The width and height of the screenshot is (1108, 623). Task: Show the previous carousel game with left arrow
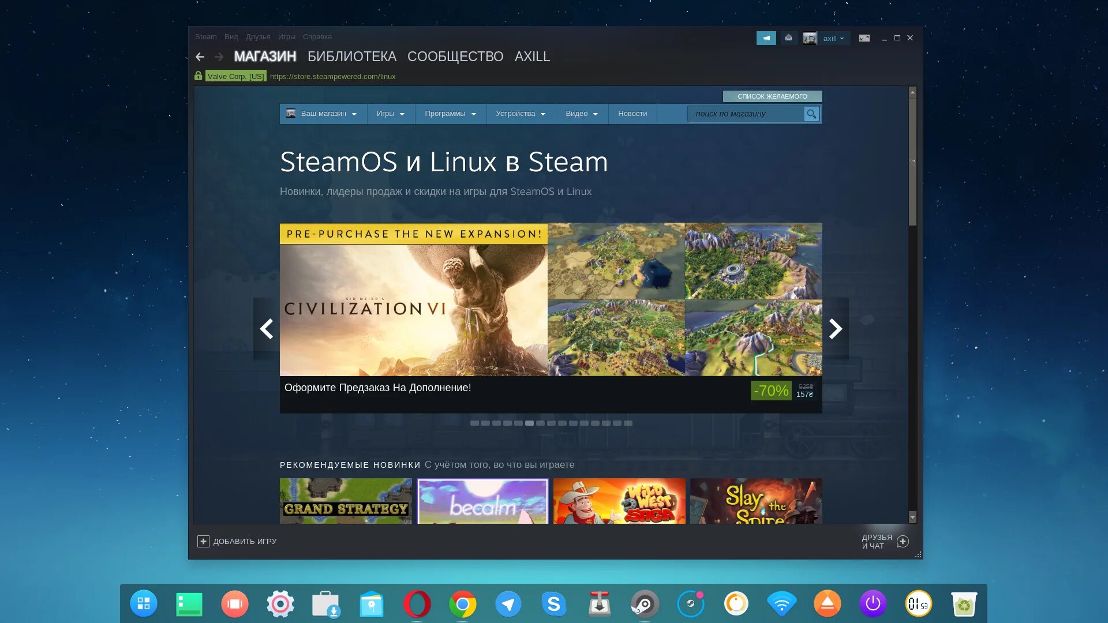266,329
